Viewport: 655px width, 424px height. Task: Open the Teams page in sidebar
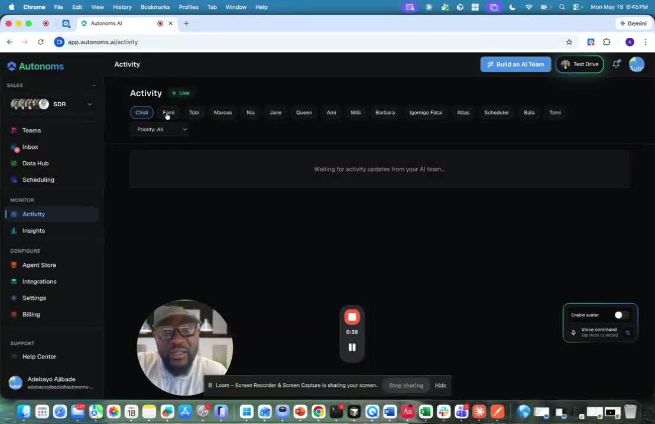coord(31,130)
